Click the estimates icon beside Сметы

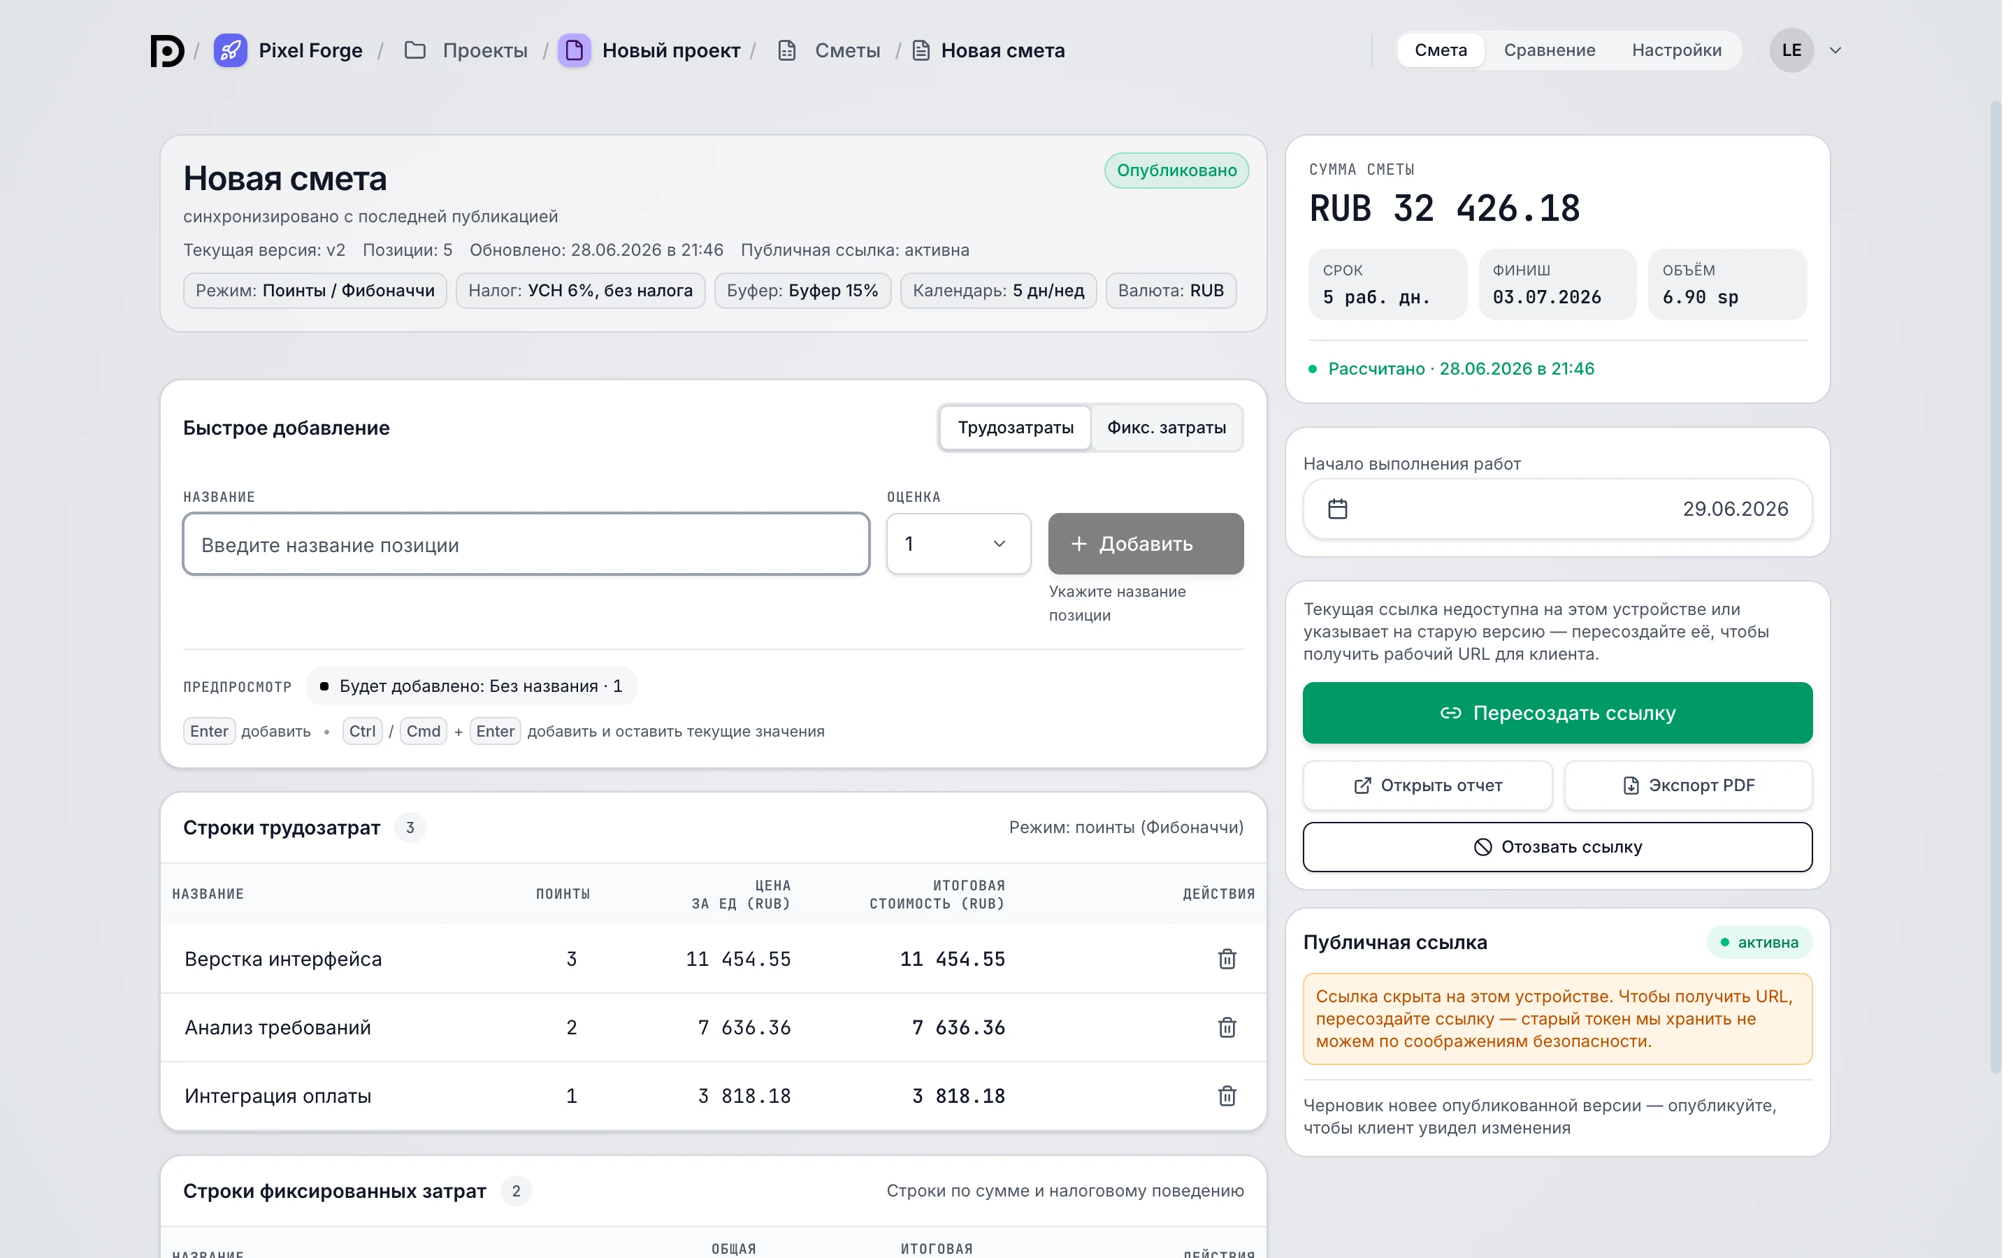[x=787, y=51]
